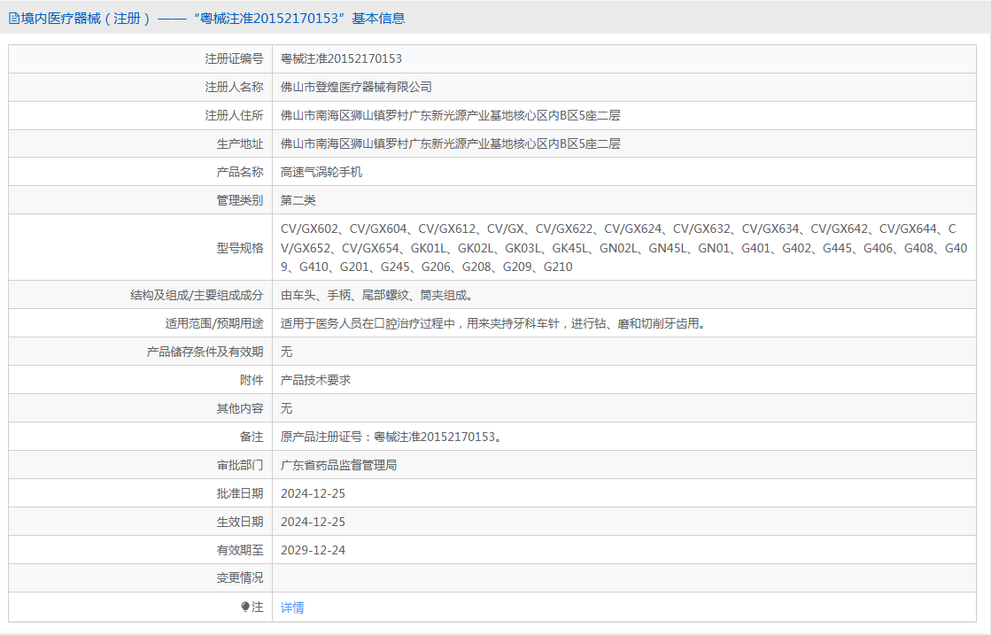Select management class value 第二类
The height and width of the screenshot is (635, 991).
[x=298, y=200]
